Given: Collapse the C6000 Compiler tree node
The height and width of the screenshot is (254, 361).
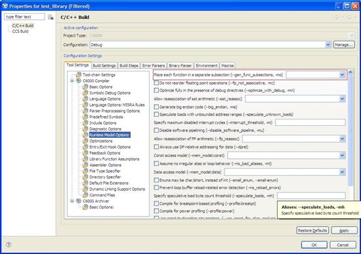Looking at the screenshot, I should coord(72,81).
